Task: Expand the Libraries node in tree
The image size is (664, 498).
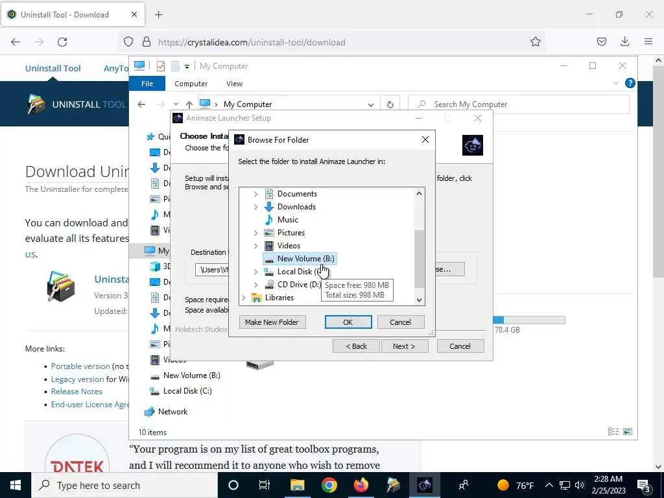Action: point(244,298)
